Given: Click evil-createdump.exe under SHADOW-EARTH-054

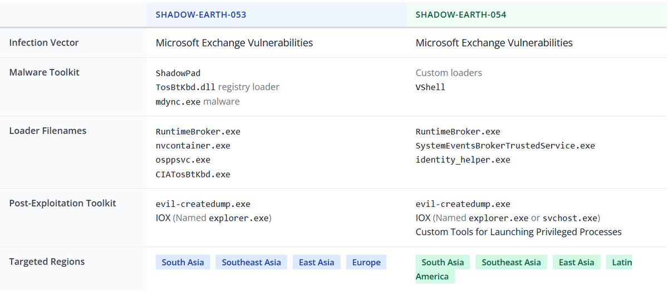Looking at the screenshot, I should click(x=463, y=204).
